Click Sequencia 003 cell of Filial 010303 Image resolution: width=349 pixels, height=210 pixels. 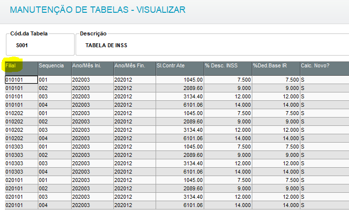(55, 163)
